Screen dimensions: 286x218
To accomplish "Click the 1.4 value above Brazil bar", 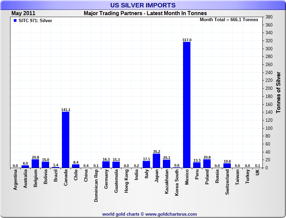I will (56, 165).
